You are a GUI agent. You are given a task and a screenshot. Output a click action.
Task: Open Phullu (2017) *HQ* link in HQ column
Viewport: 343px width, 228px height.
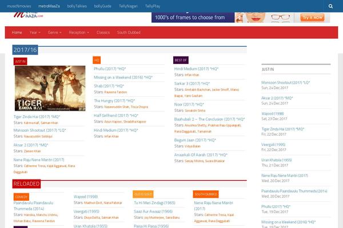coord(110,69)
